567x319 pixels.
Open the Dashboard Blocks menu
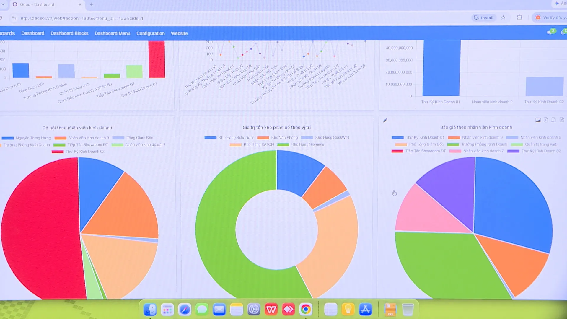pos(69,33)
